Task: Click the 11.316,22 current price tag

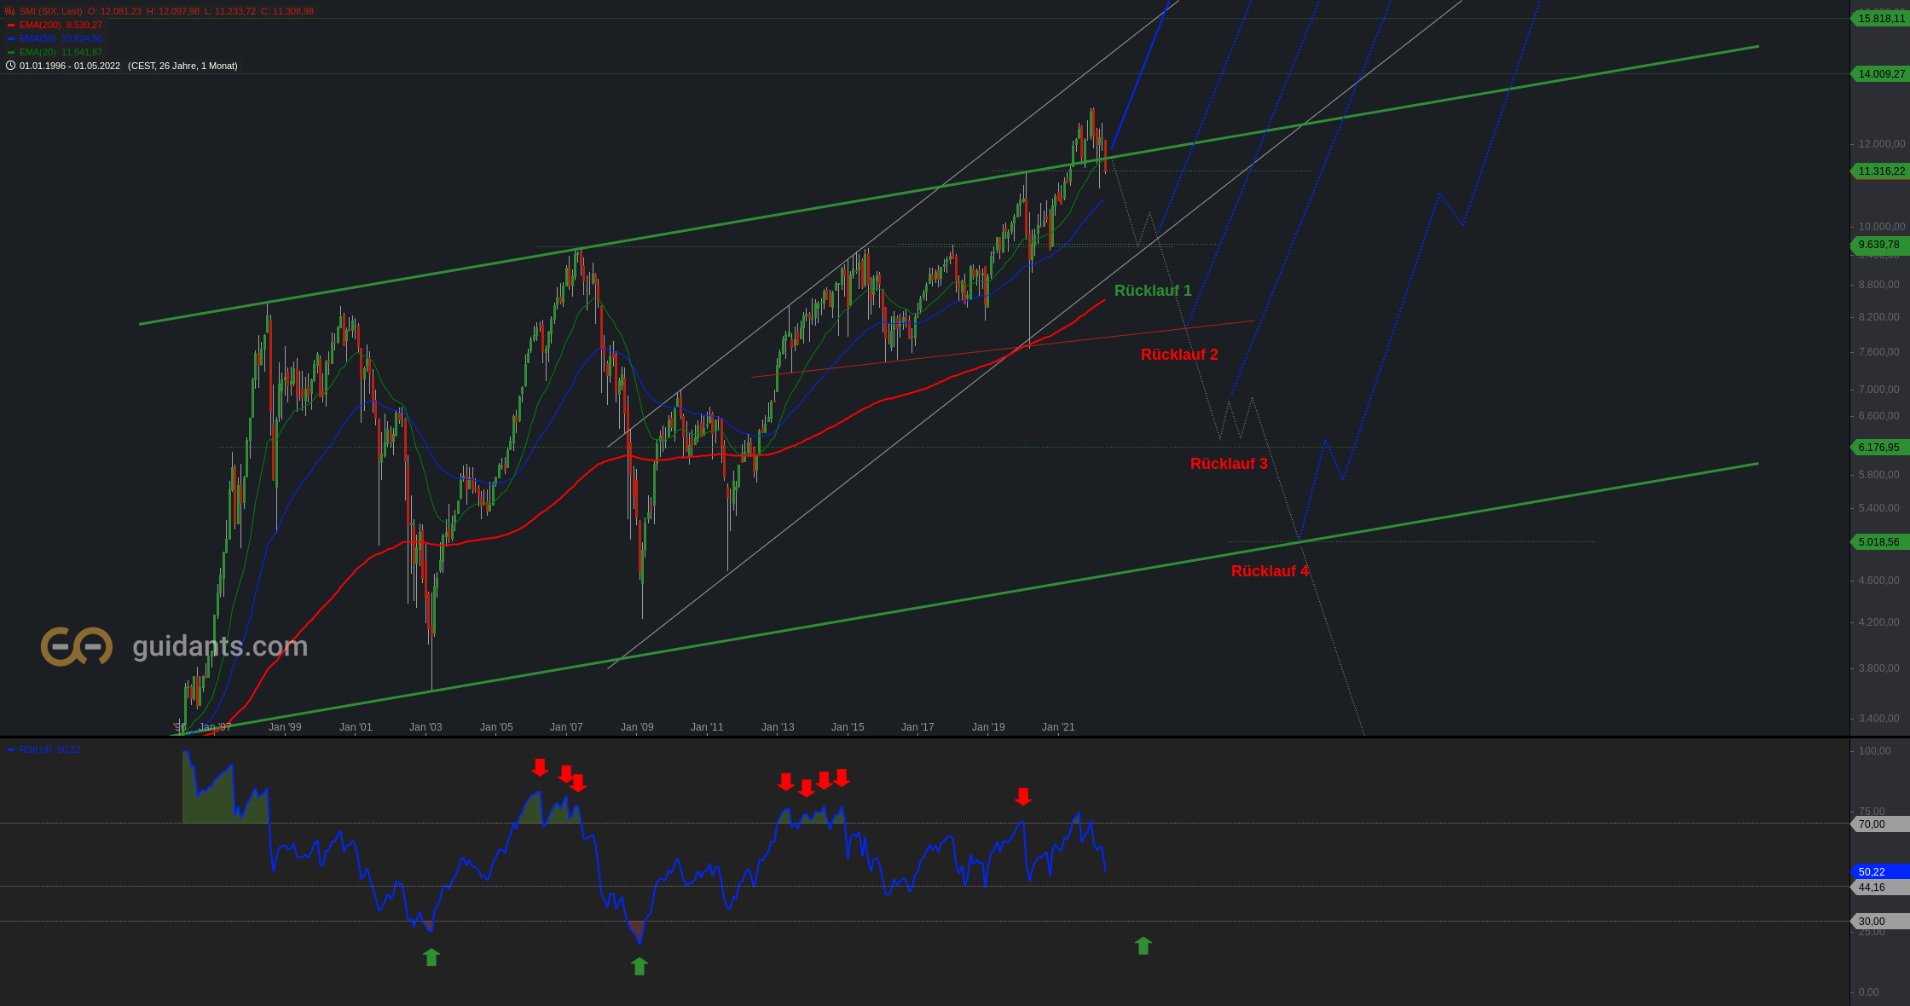Action: tap(1880, 171)
